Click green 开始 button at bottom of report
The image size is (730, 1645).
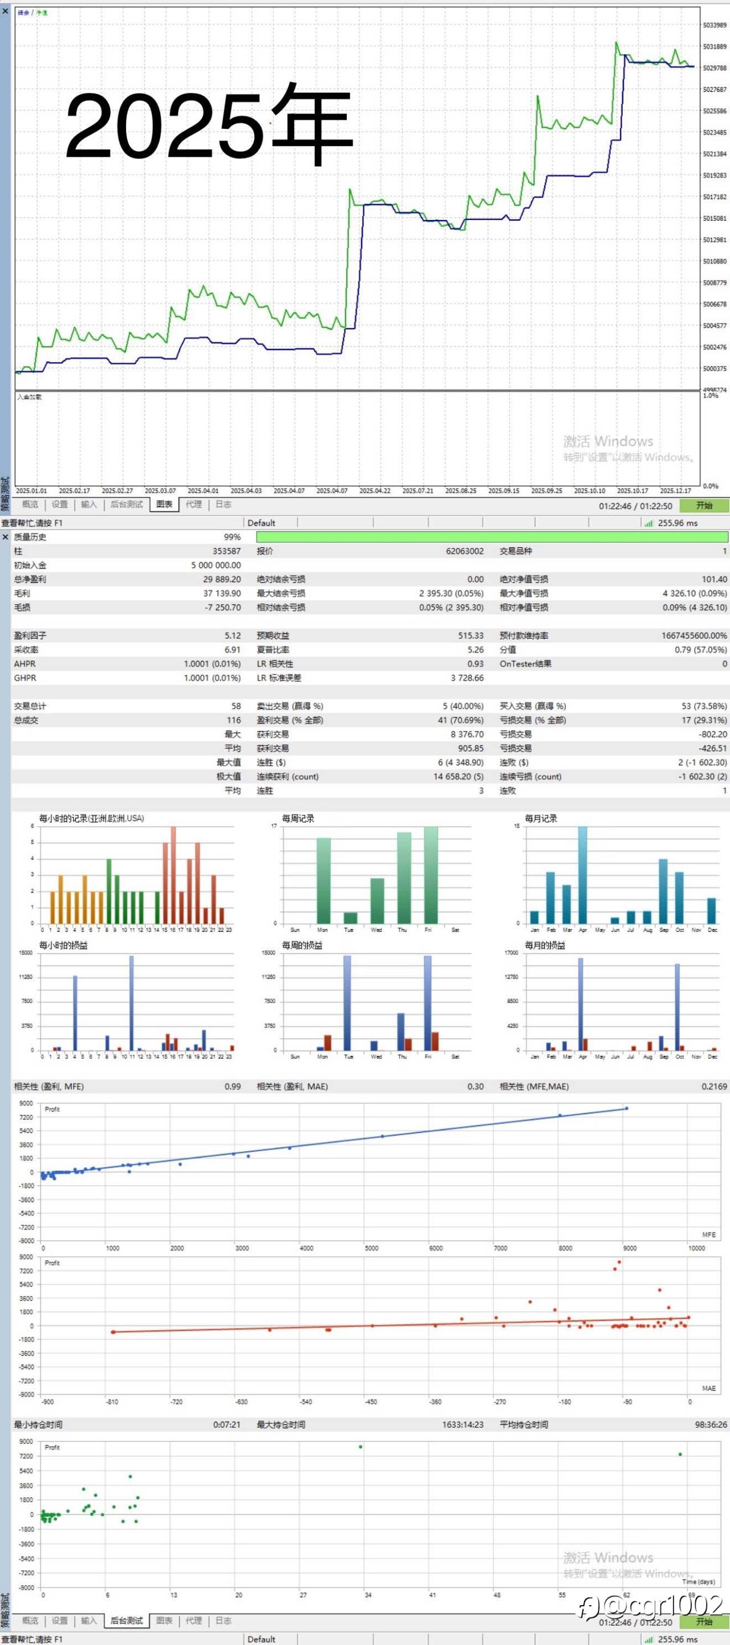click(x=704, y=1622)
